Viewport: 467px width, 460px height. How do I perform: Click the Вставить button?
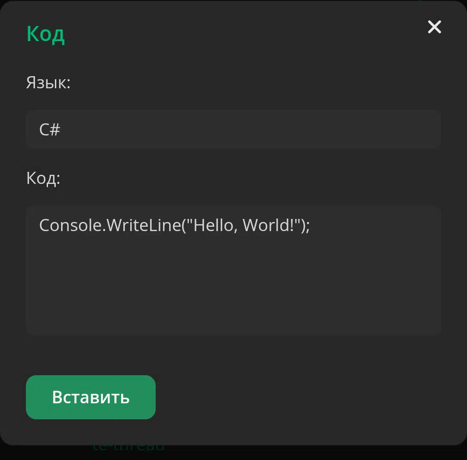(x=90, y=397)
